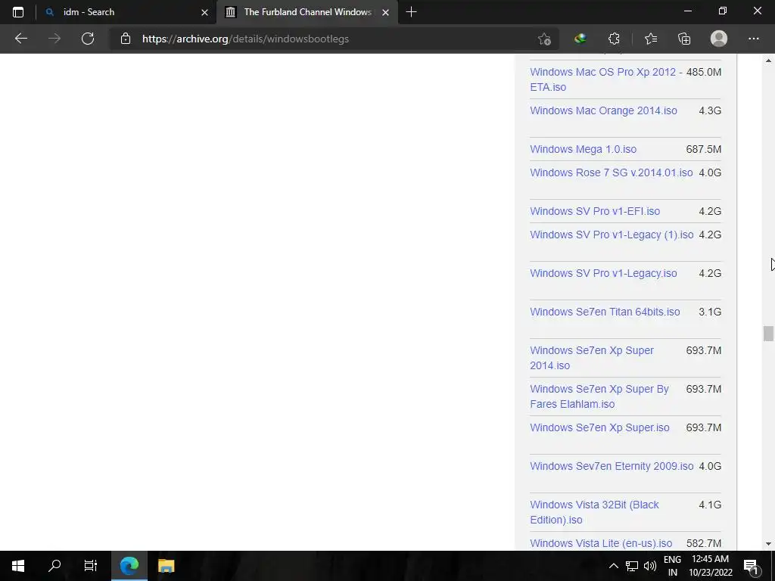Open Windows Sev7en Eternity 2009.iso
This screenshot has width=775, height=581.
tap(612, 466)
